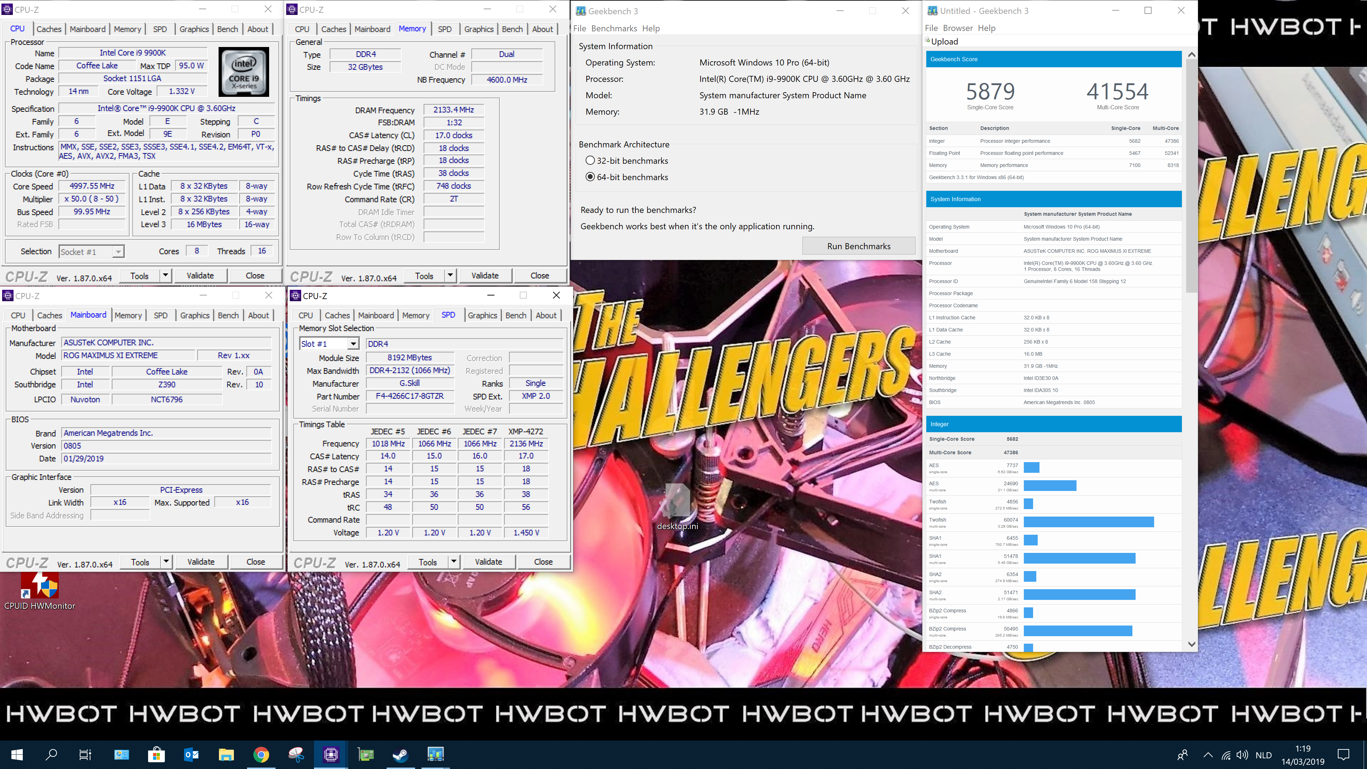Click Validate in CPU tab window
This screenshot has height=769, width=1367.
point(200,276)
